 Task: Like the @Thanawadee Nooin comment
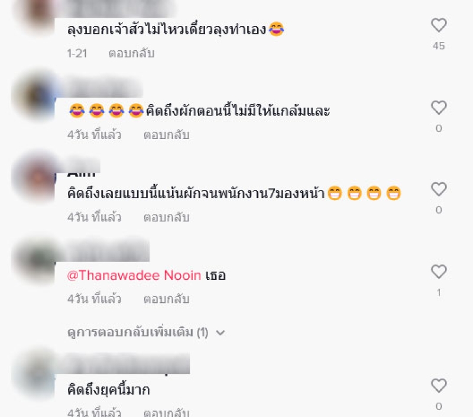click(x=439, y=271)
